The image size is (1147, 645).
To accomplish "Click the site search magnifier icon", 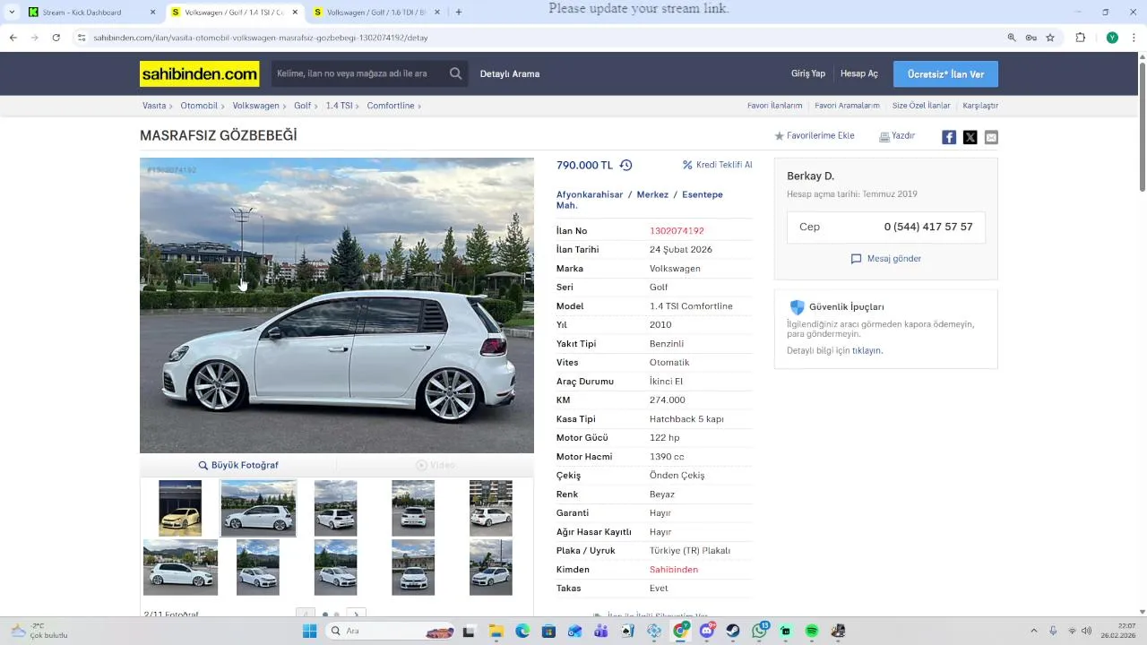I will point(456,73).
